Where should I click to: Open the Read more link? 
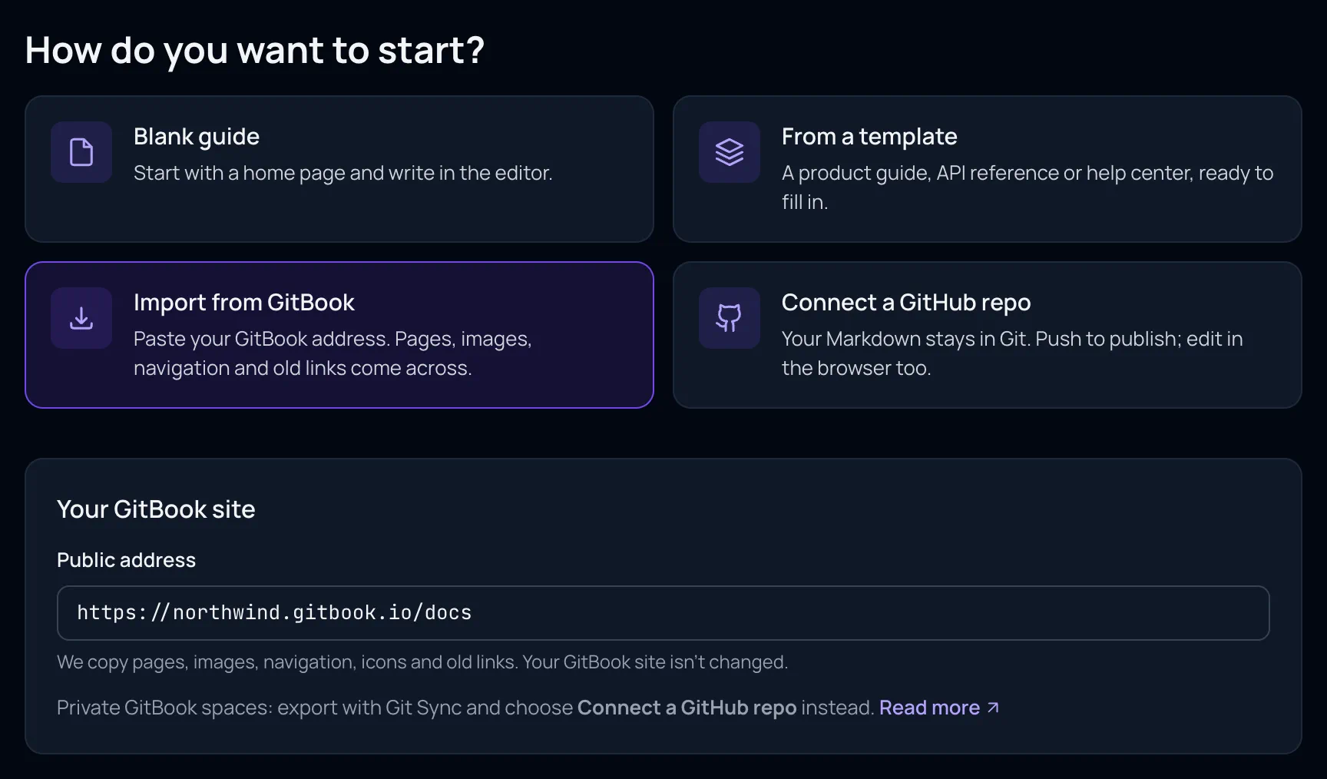click(x=929, y=708)
